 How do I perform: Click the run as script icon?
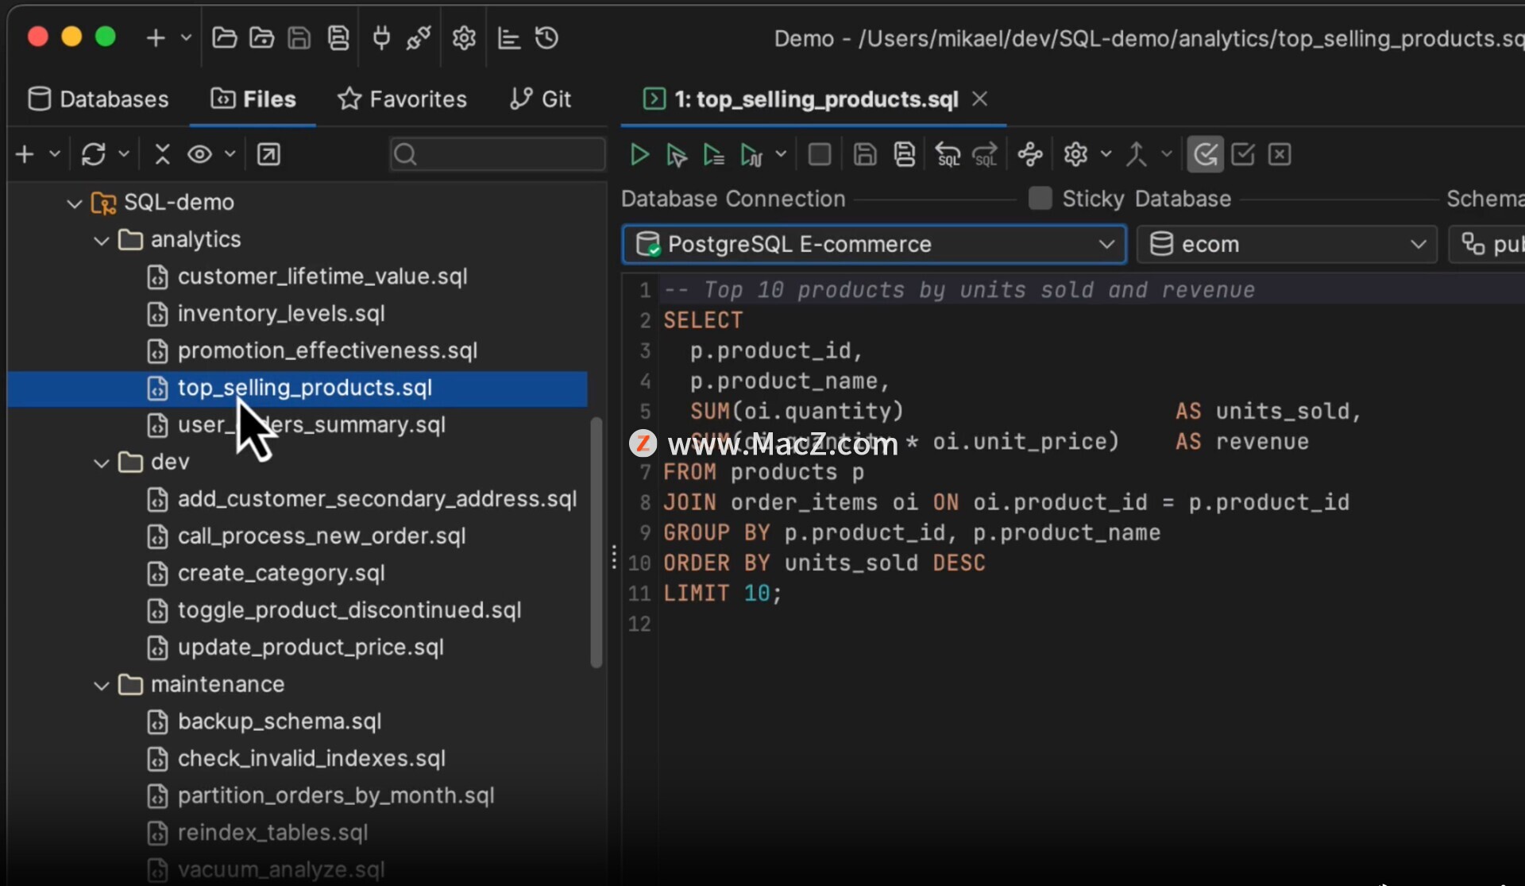point(713,155)
